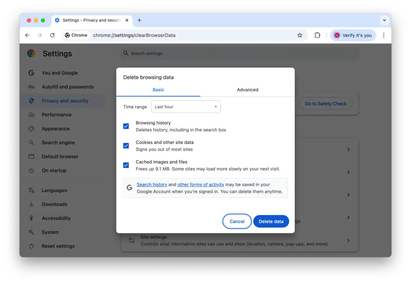Select the Basic tab

click(x=158, y=90)
